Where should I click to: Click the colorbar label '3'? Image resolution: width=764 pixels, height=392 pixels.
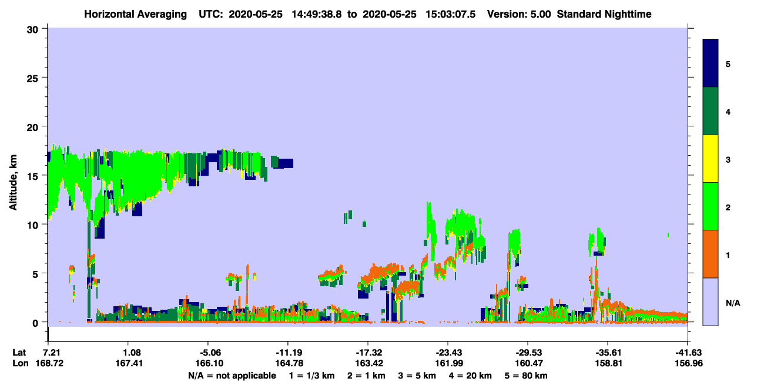pos(728,159)
